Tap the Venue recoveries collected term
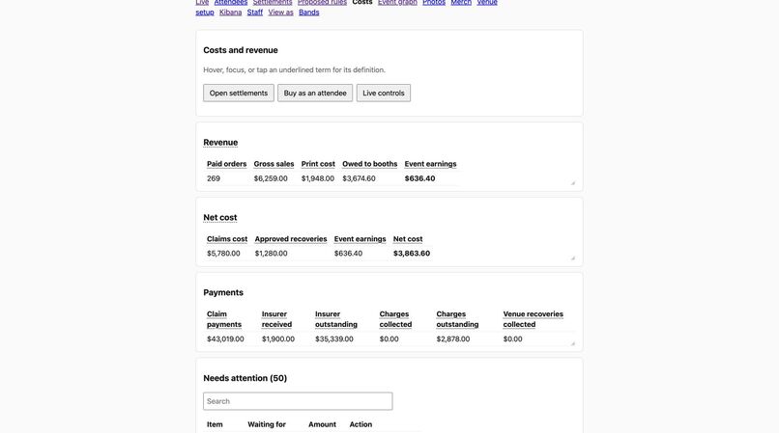This screenshot has width=779, height=433. point(534,319)
